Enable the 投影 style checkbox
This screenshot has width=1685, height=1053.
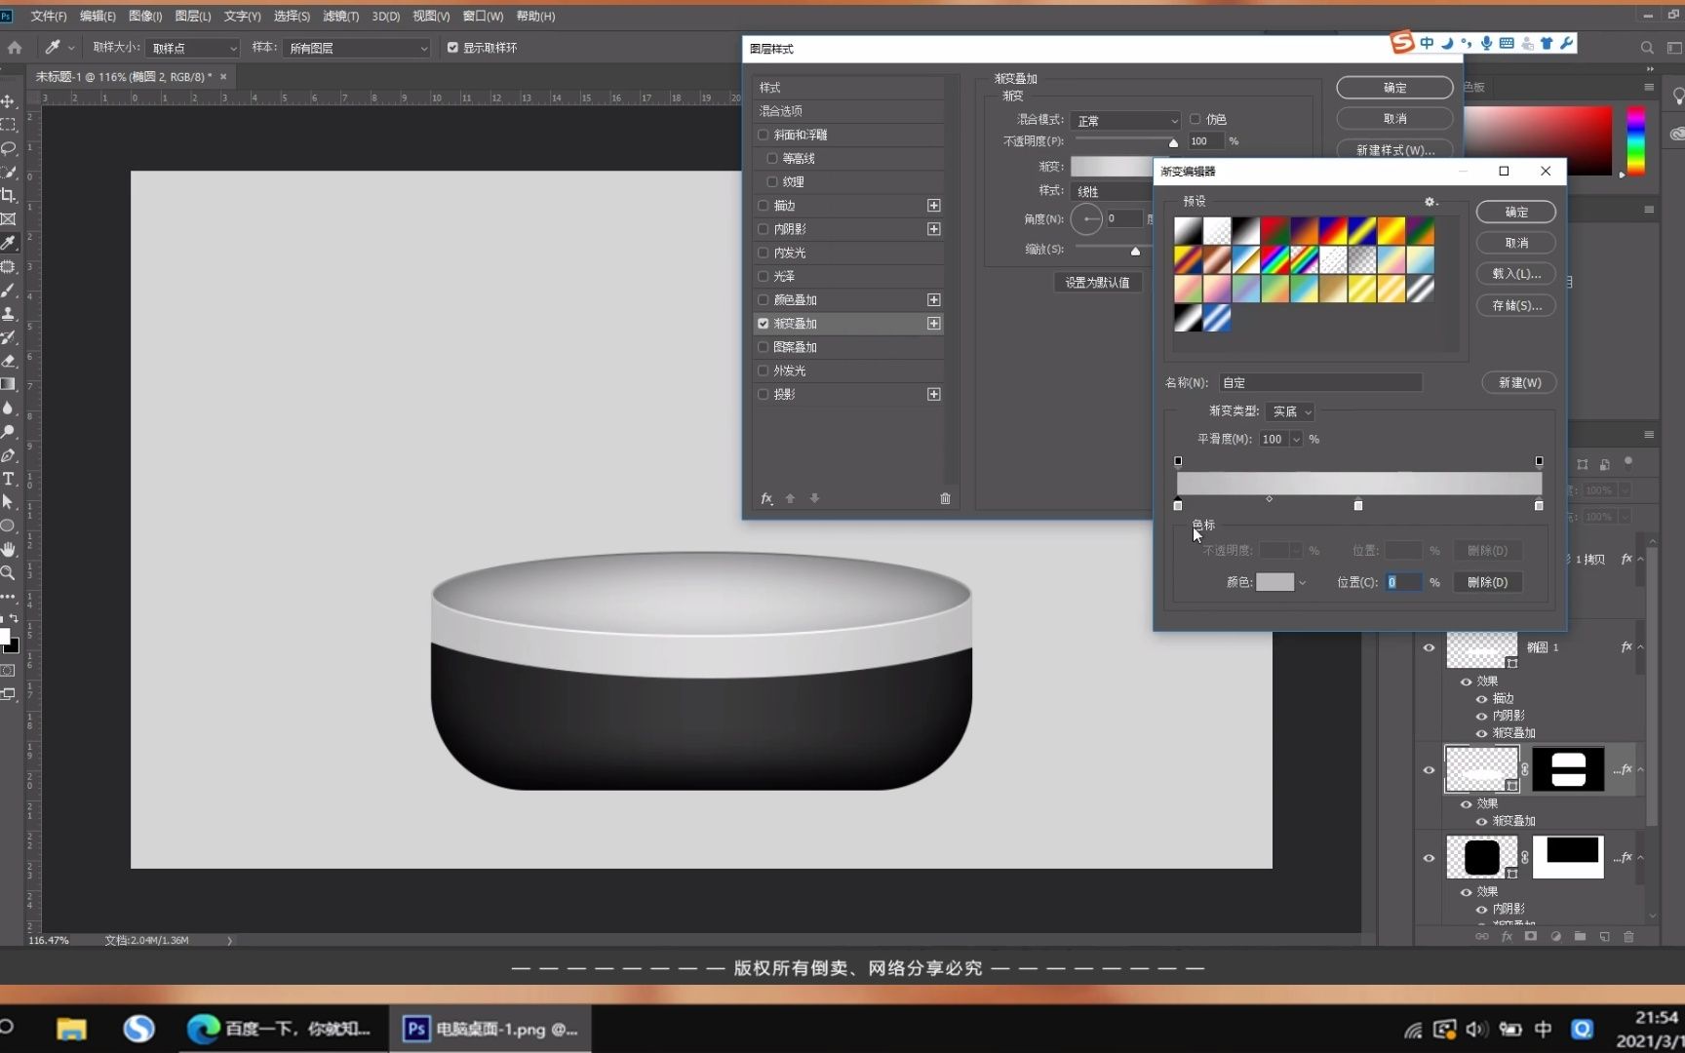(x=764, y=394)
